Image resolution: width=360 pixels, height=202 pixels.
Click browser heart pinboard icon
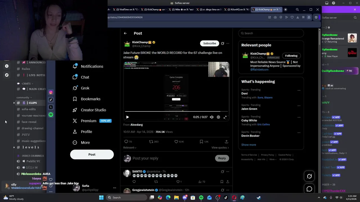point(292,17)
